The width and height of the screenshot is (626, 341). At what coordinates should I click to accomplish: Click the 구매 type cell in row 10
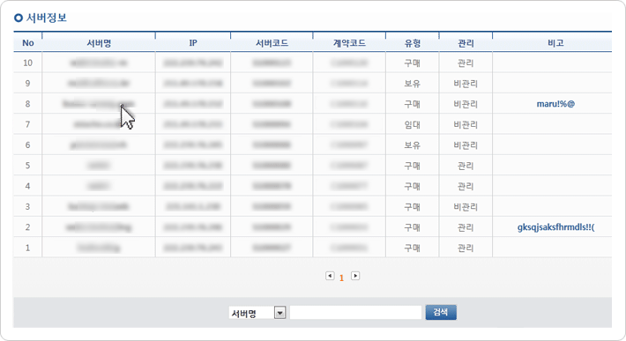tap(412, 63)
